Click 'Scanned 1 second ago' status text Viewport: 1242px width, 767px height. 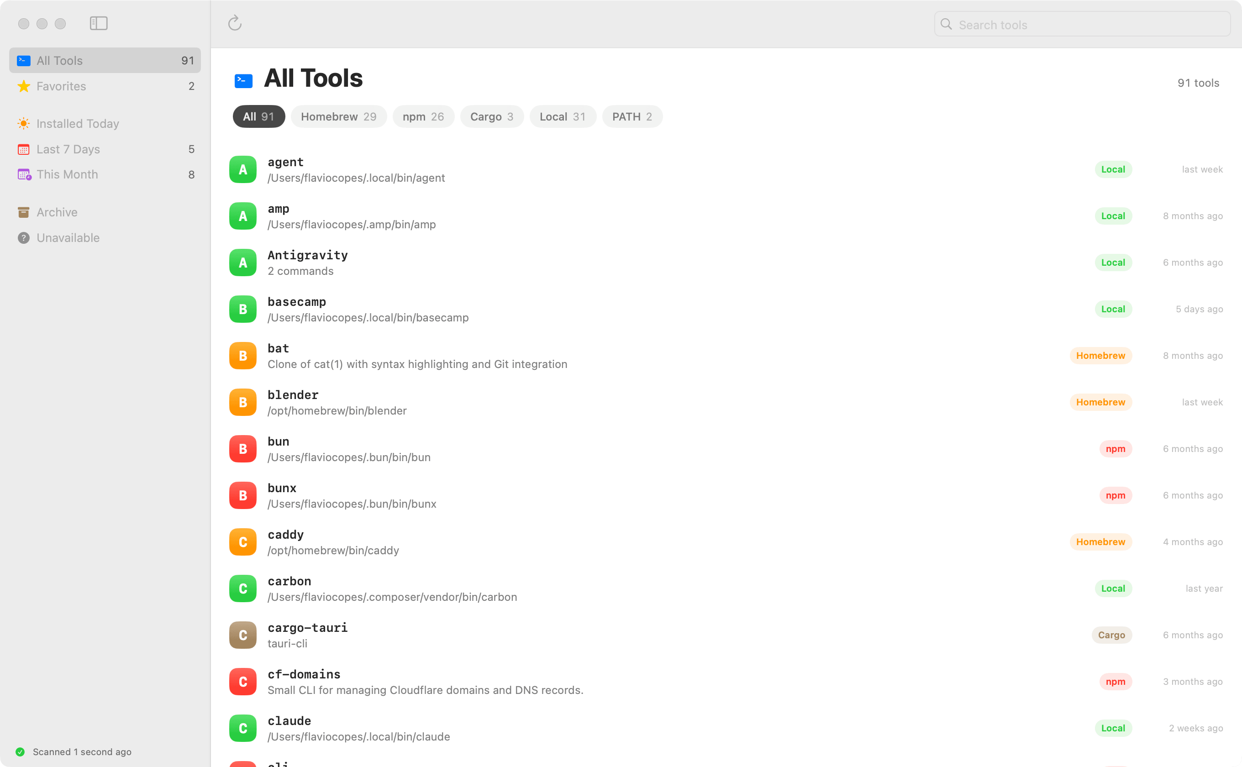[x=82, y=752]
